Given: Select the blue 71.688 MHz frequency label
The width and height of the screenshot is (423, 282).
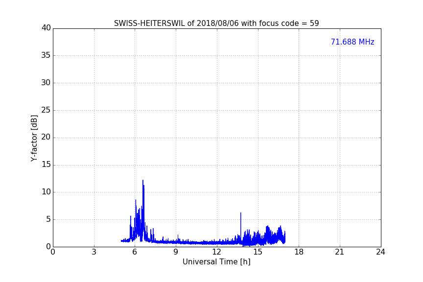Looking at the screenshot, I should coord(352,42).
